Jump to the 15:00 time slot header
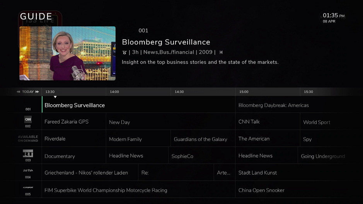This screenshot has height=204, width=363. pyautogui.click(x=244, y=92)
